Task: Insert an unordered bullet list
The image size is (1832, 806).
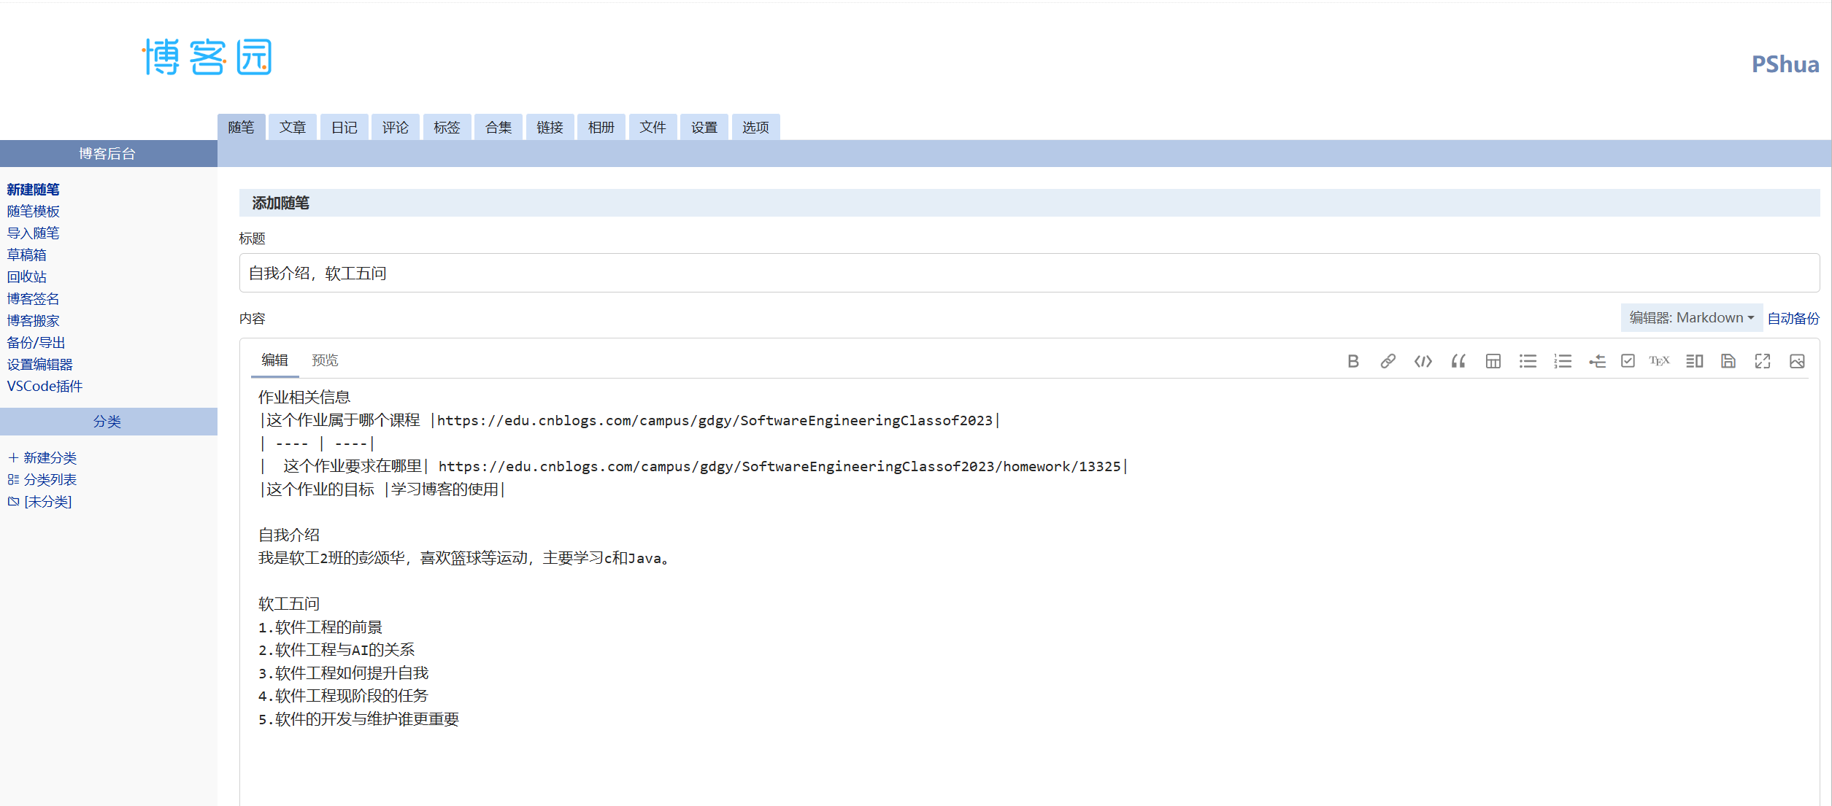Action: 1528,361
